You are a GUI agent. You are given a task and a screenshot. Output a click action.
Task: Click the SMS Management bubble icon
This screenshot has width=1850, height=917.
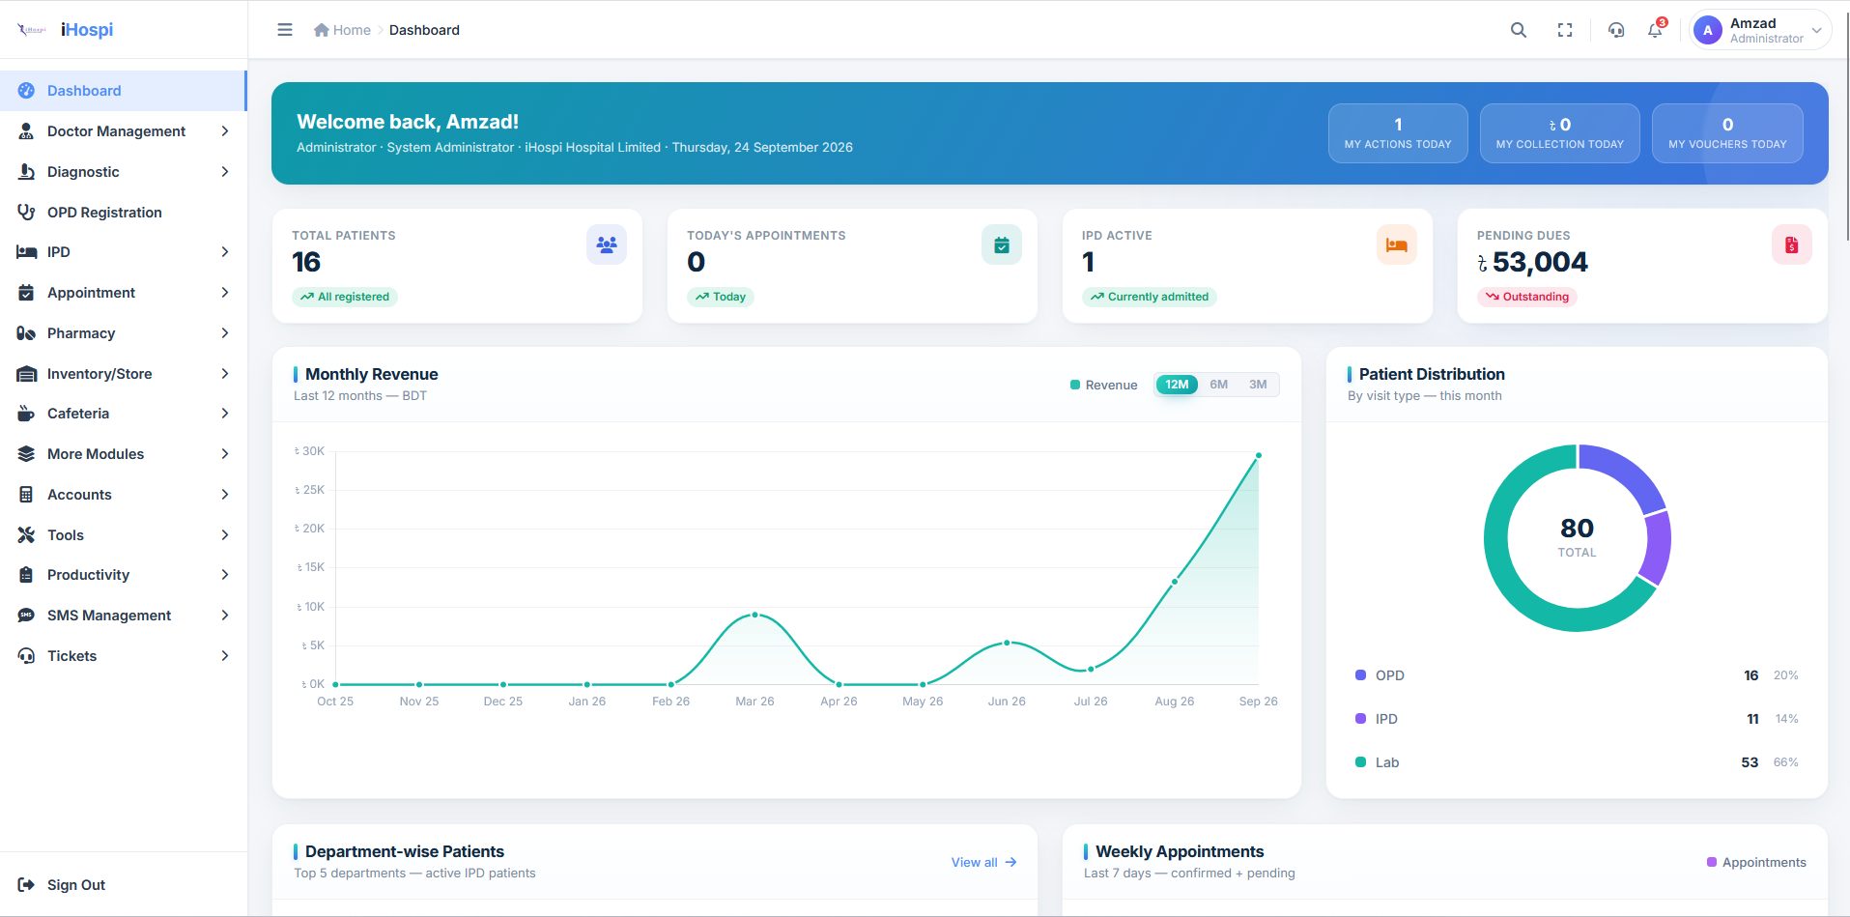click(26, 616)
